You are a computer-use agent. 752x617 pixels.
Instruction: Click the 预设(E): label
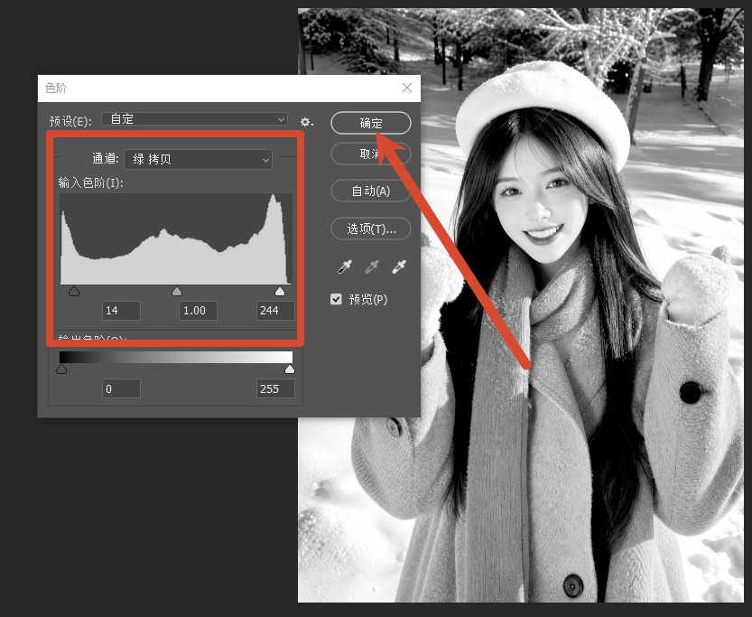pyautogui.click(x=70, y=121)
